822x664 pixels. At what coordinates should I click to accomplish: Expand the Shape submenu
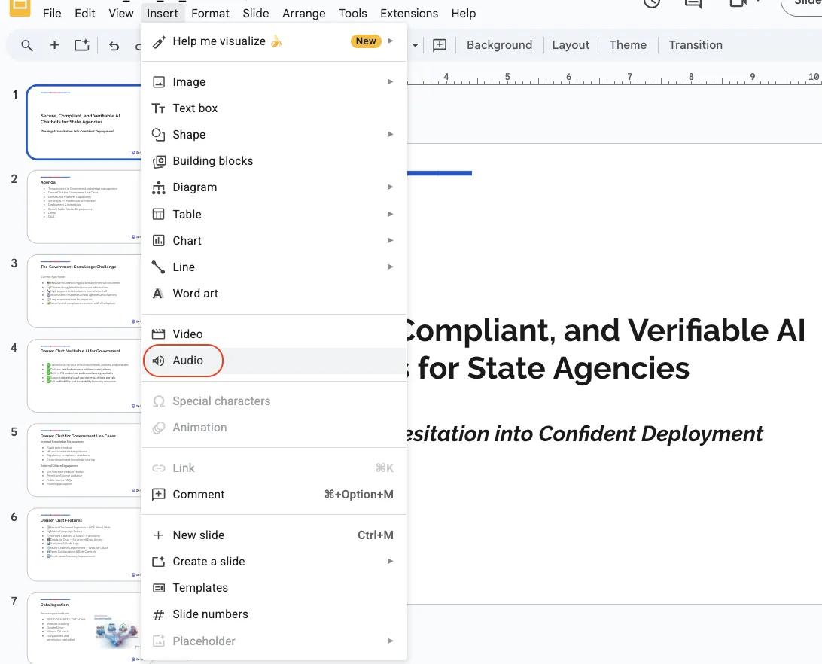coord(390,134)
